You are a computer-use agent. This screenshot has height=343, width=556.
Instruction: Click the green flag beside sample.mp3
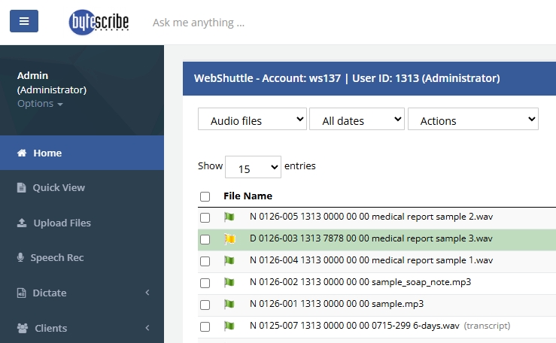click(229, 305)
